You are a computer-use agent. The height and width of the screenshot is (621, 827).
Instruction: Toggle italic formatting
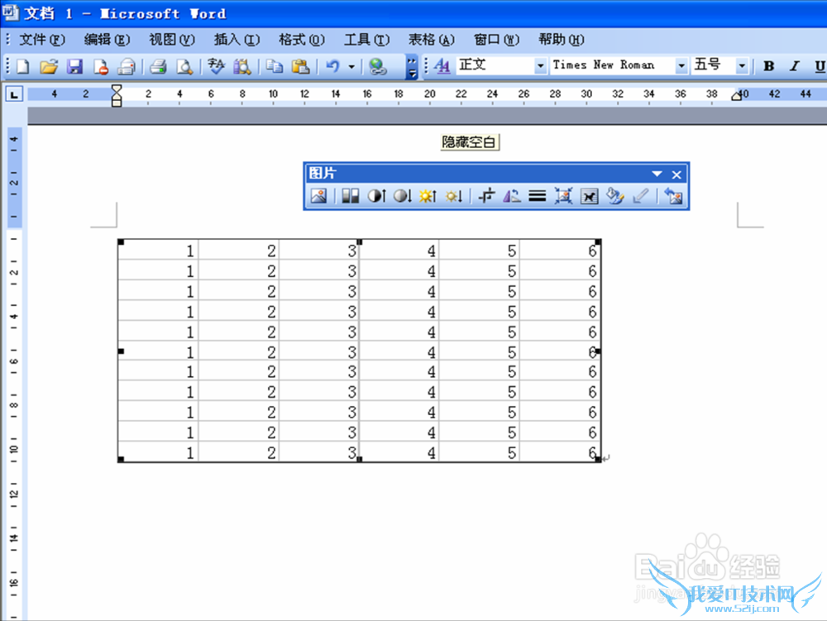[x=794, y=66]
